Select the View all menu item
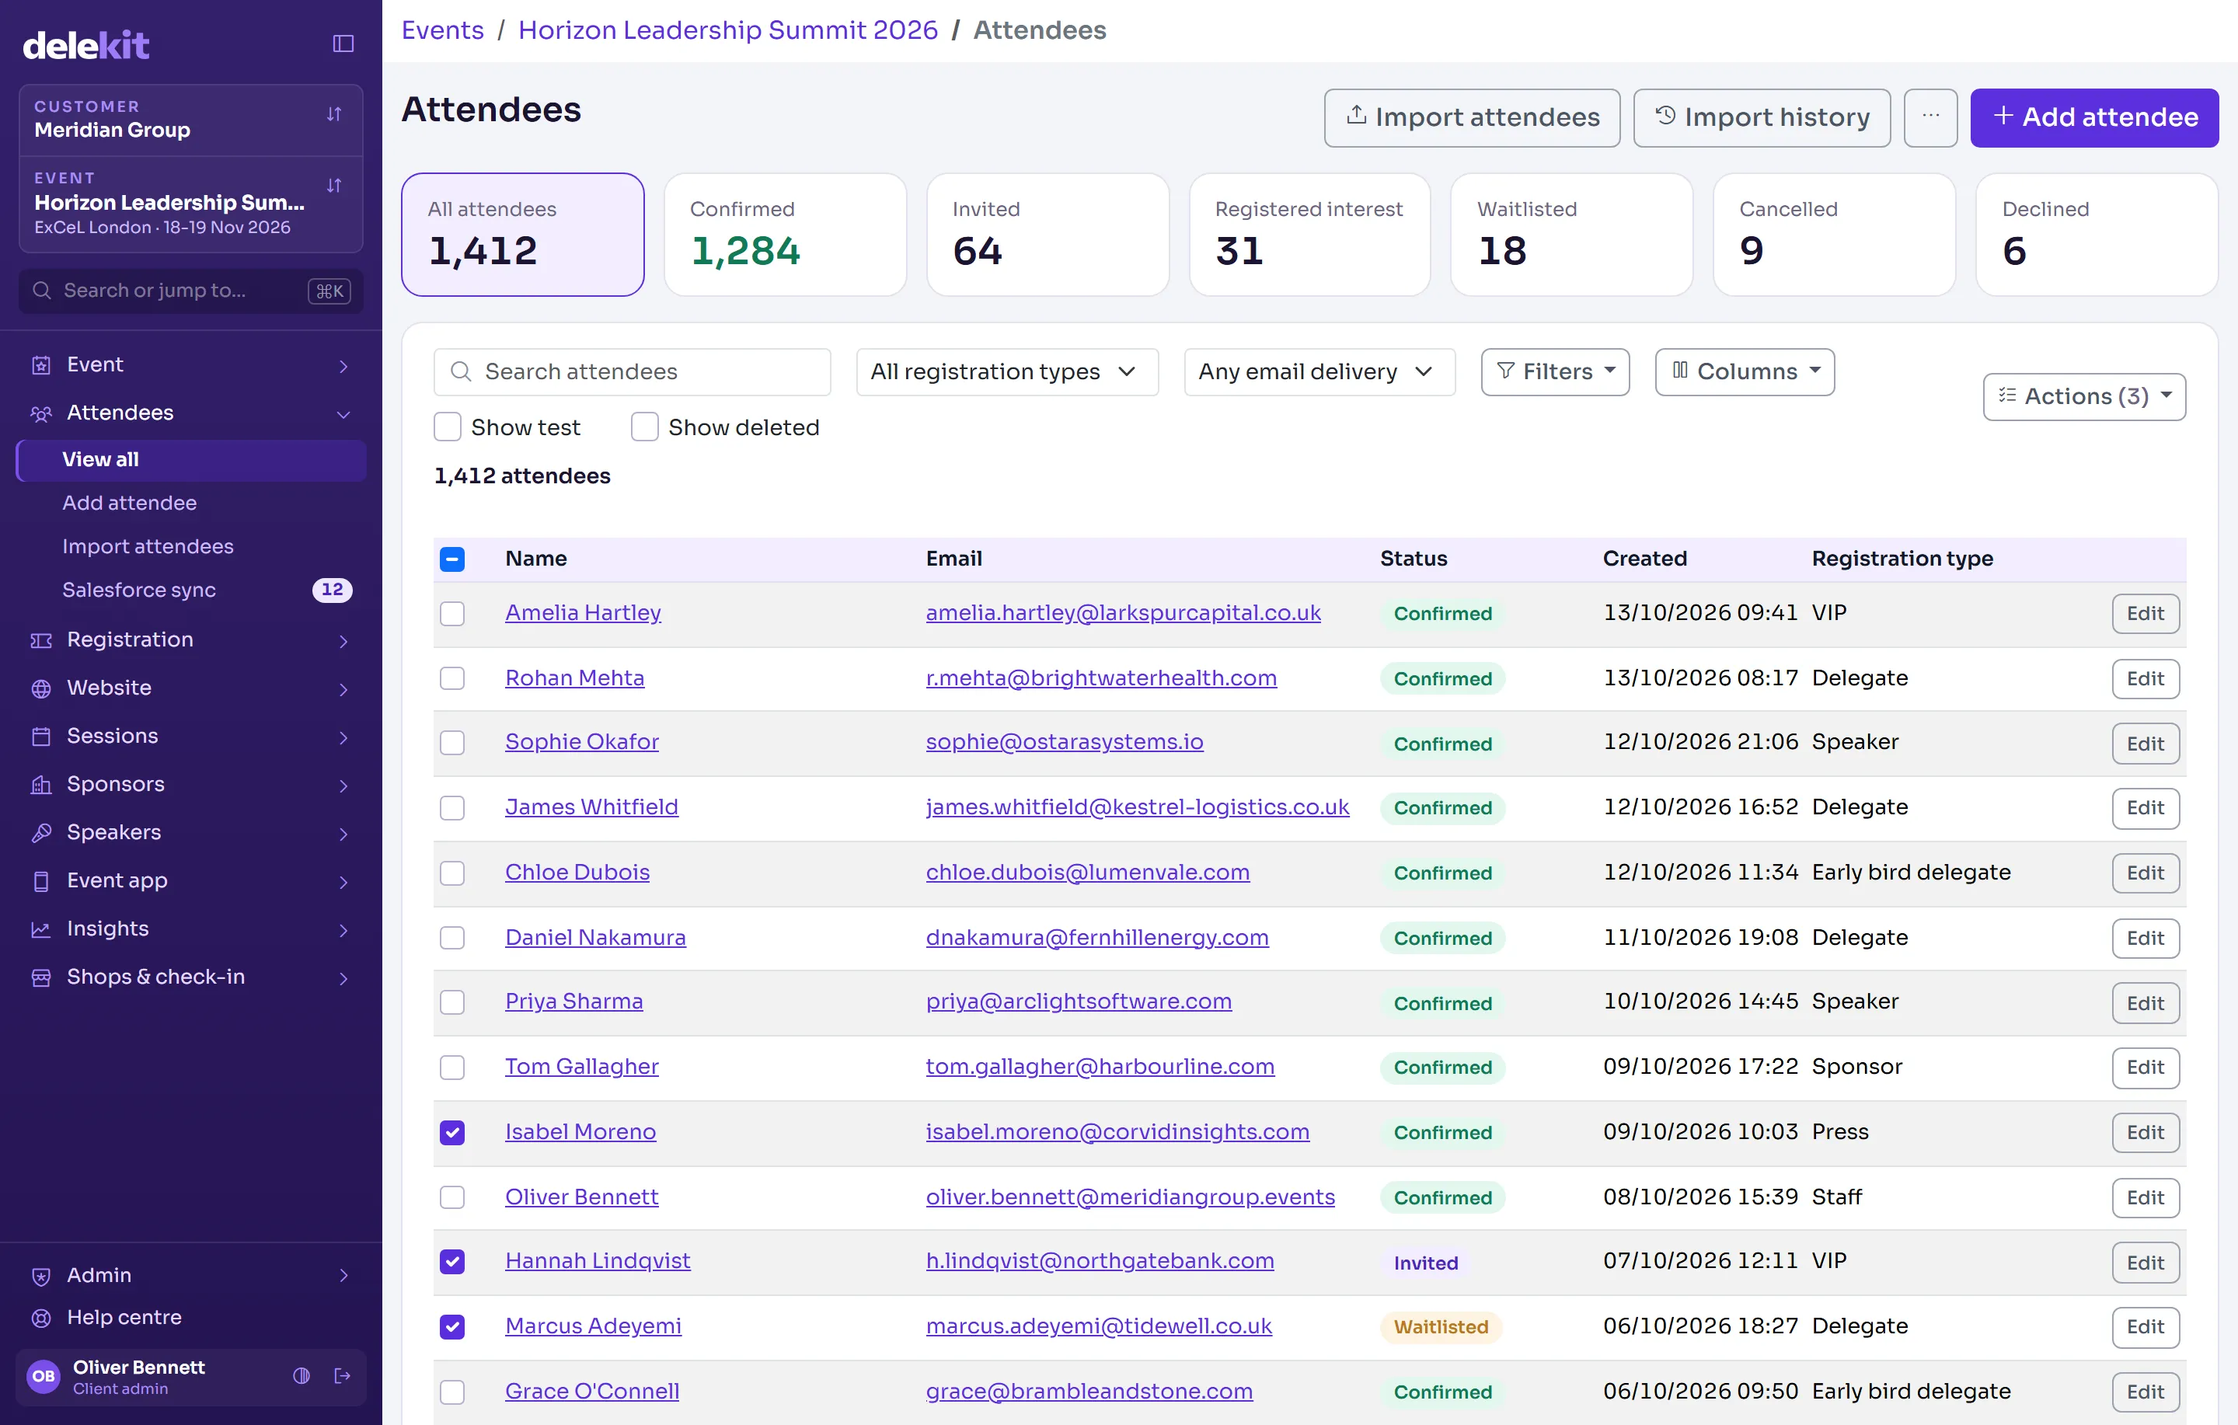The height and width of the screenshot is (1425, 2238). pyautogui.click(x=190, y=460)
